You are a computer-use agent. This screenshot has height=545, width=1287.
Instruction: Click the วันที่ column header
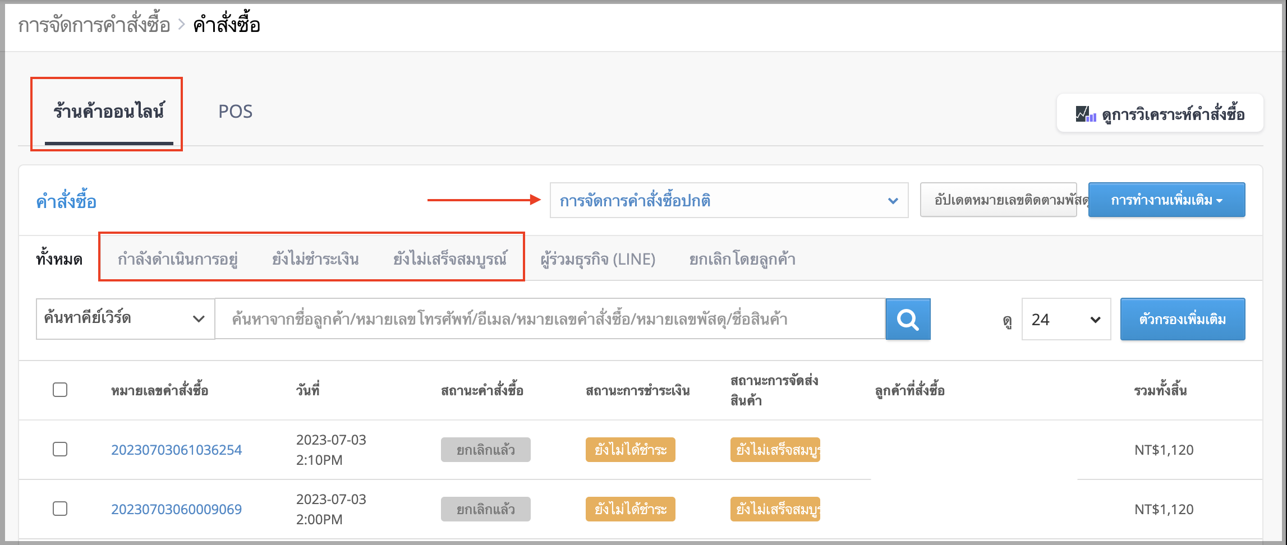click(308, 390)
